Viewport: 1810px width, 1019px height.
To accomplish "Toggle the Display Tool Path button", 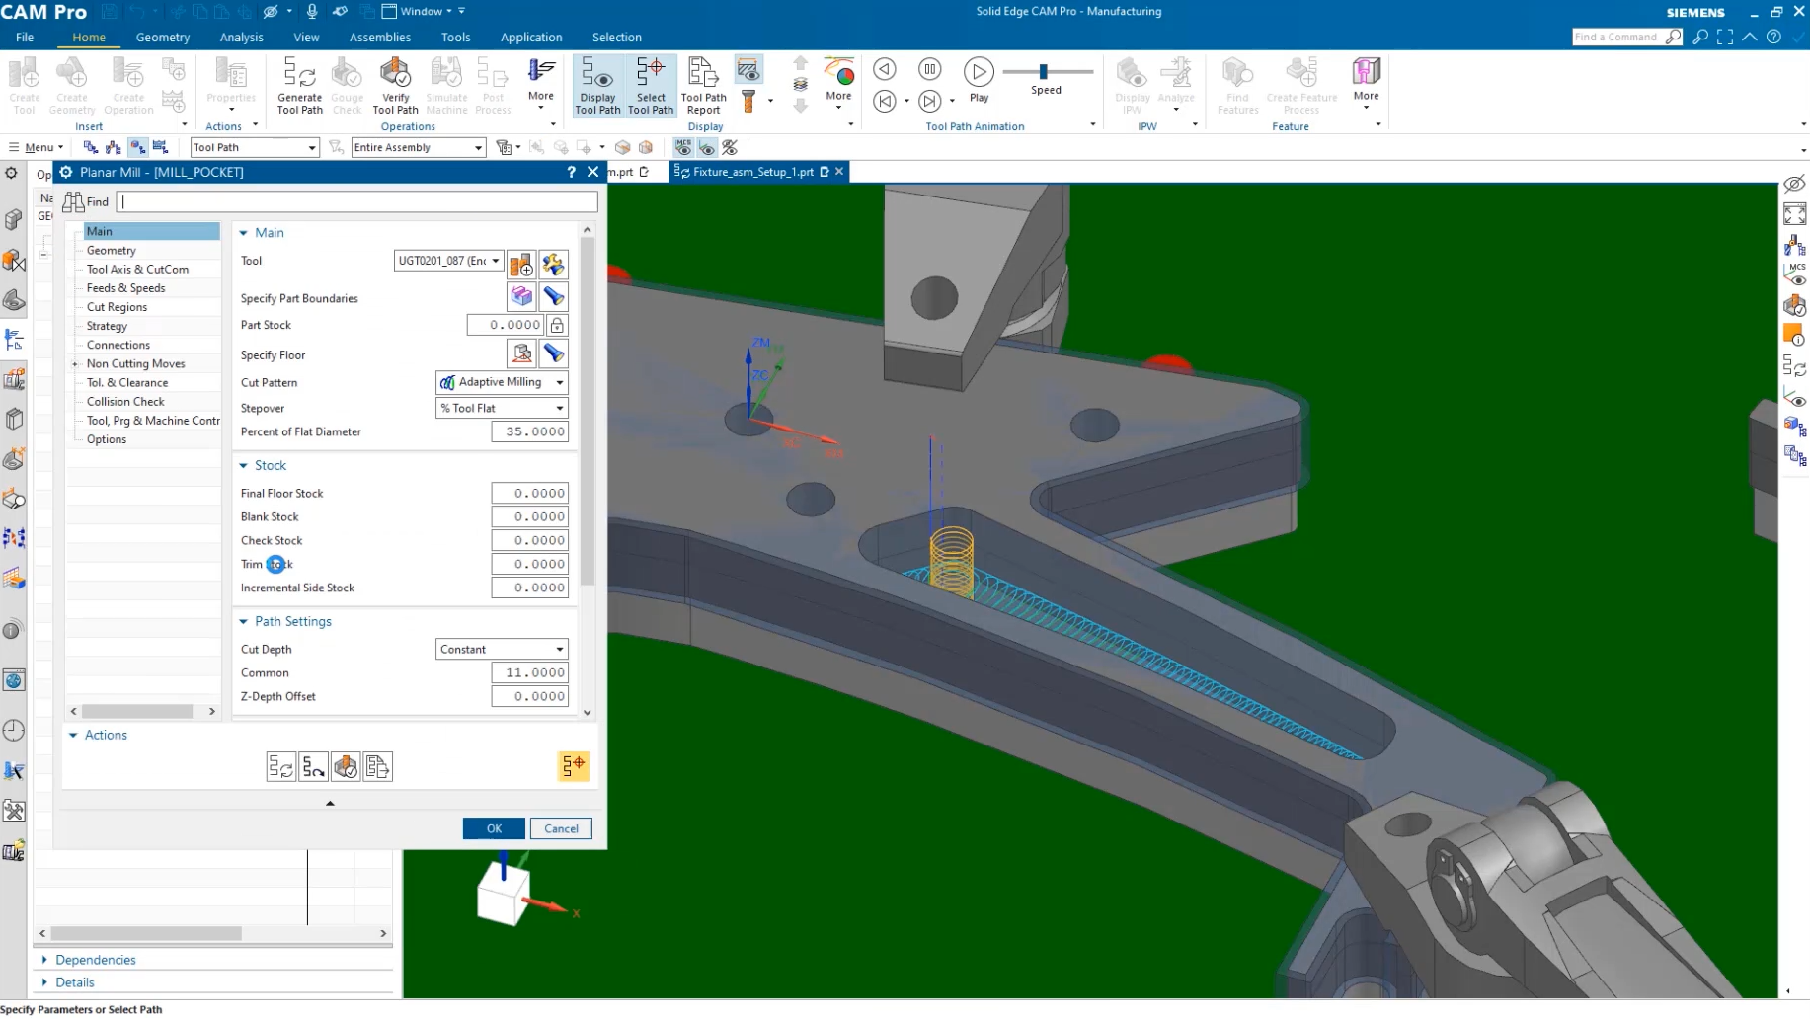I will (597, 85).
